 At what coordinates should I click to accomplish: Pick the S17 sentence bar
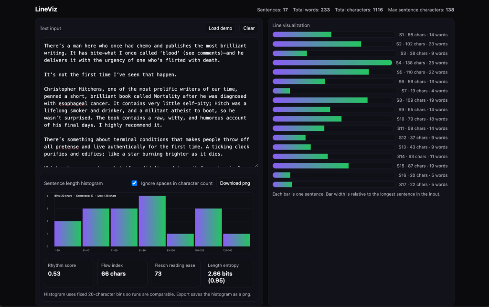tap(282, 184)
